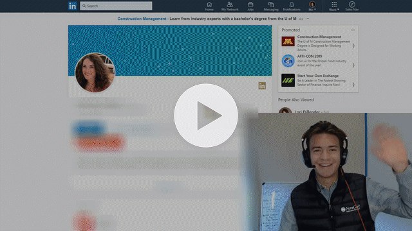412x231 pixels.
Task: Click the woman's profile photo thumbnail
Action: 95,73
